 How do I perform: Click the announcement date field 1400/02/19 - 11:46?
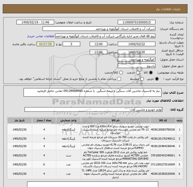click(35, 22)
